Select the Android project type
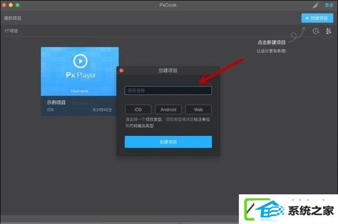Image resolution: width=338 pixels, height=224 pixels. tap(169, 110)
